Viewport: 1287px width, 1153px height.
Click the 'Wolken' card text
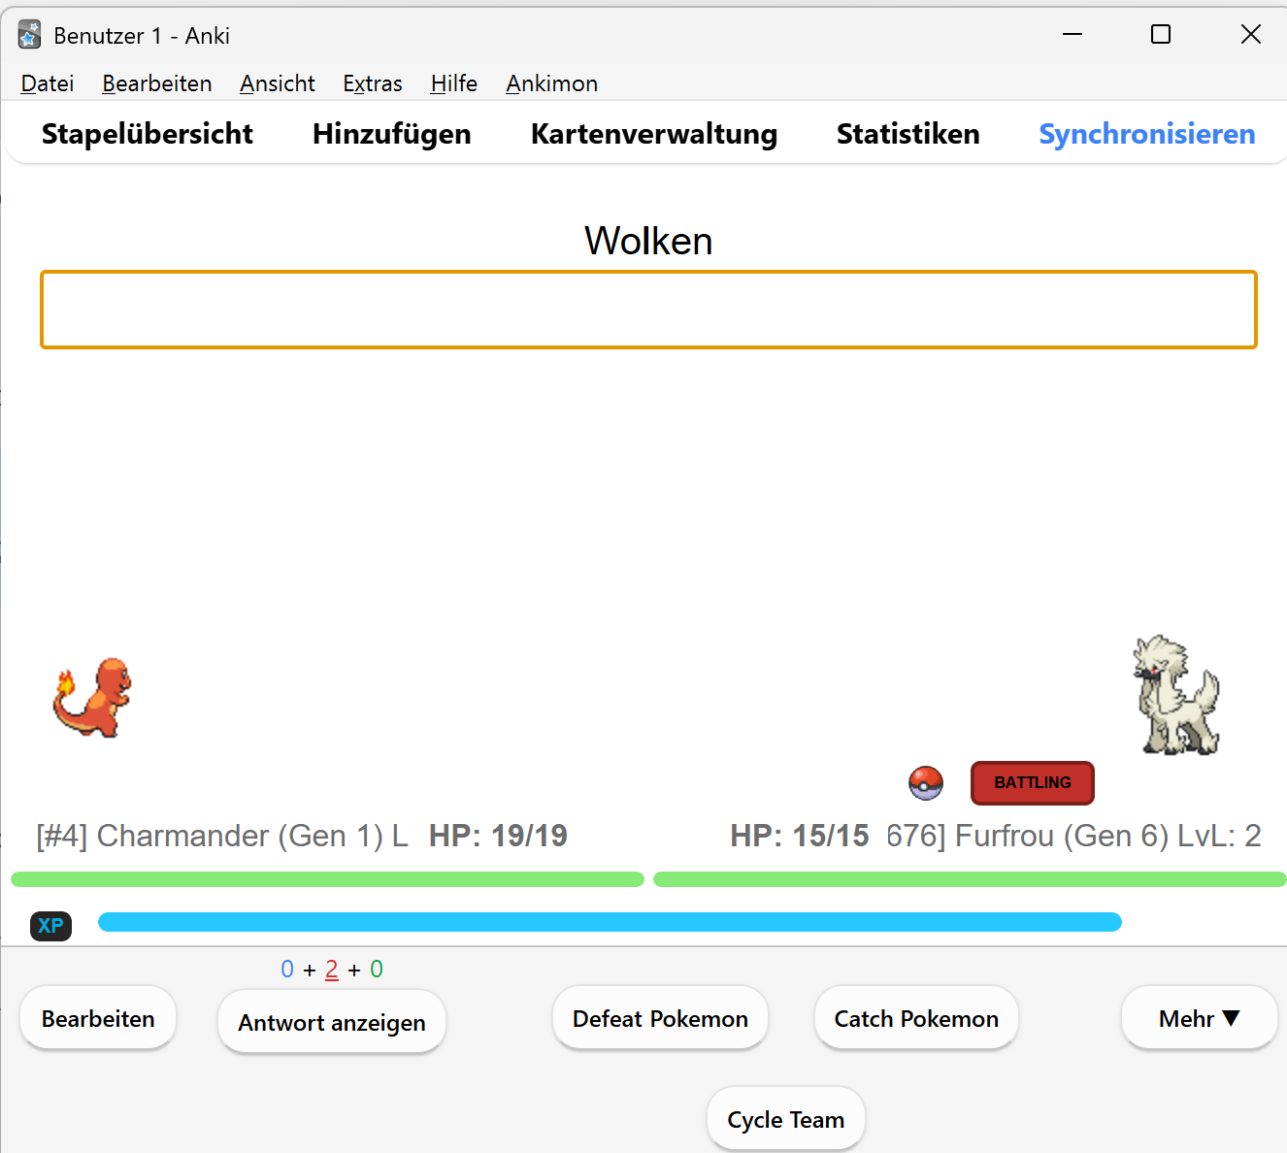coord(648,241)
